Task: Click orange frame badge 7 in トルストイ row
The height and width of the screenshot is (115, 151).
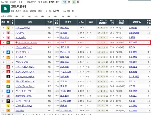Action: 8,57
